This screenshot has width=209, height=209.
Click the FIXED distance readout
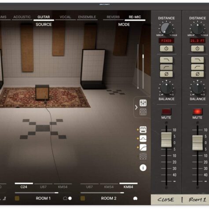click(166, 41)
